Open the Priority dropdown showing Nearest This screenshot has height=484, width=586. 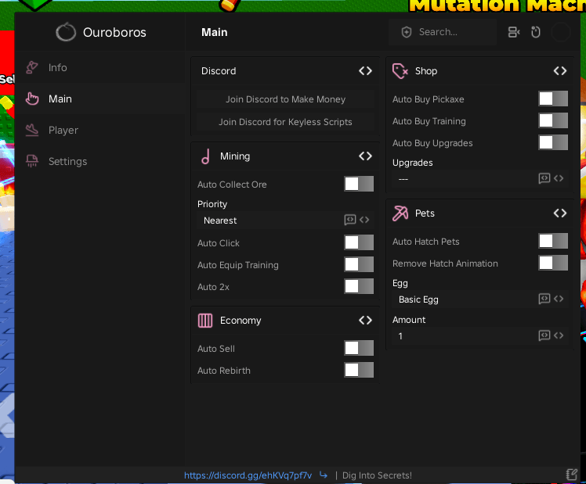285,220
